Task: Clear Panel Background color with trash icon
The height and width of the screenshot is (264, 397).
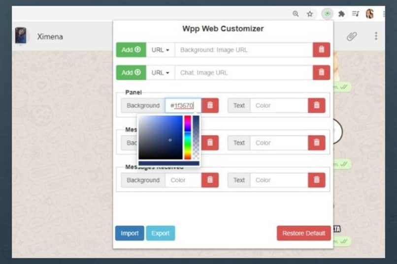Action: point(210,105)
